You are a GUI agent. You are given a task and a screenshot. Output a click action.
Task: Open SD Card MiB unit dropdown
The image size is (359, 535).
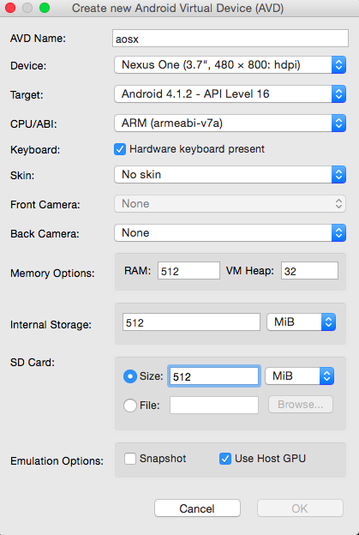pos(299,376)
